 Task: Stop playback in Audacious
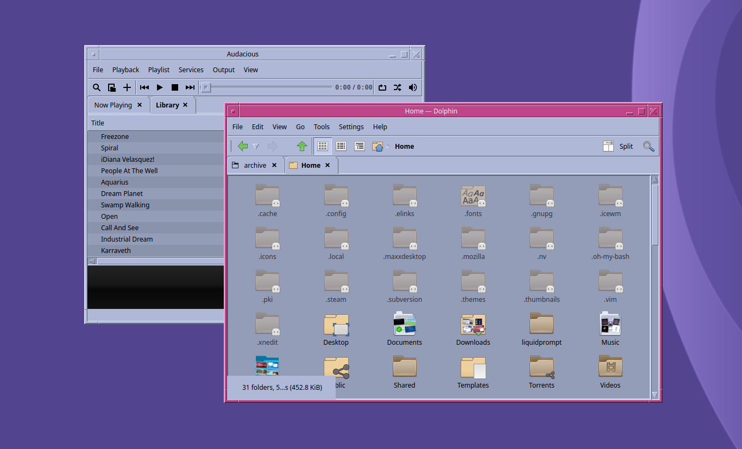click(175, 87)
